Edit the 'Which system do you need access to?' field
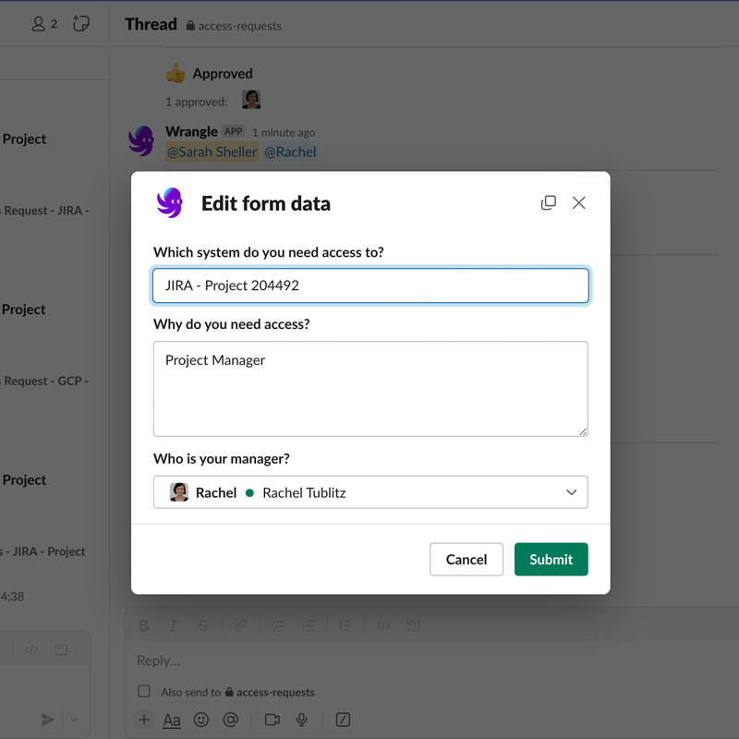The height and width of the screenshot is (739, 739). pos(370,285)
